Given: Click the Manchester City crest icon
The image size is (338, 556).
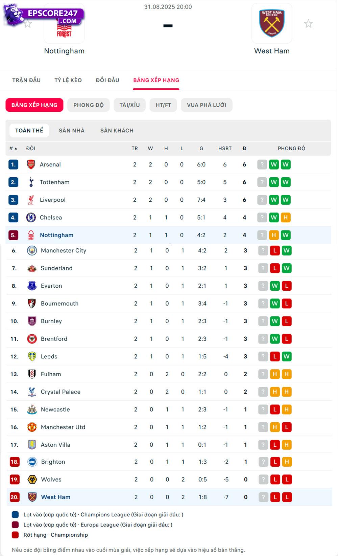Looking at the screenshot, I should [x=32, y=250].
